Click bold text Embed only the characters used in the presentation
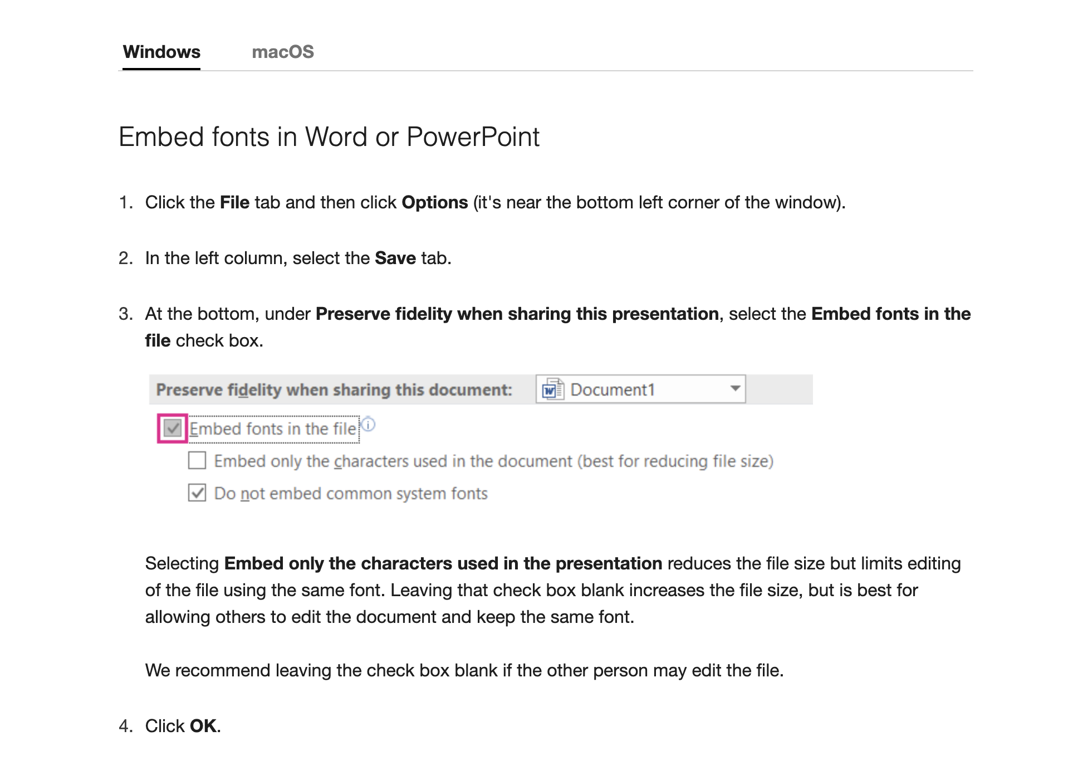Image resolution: width=1068 pixels, height=770 pixels. pos(443,563)
